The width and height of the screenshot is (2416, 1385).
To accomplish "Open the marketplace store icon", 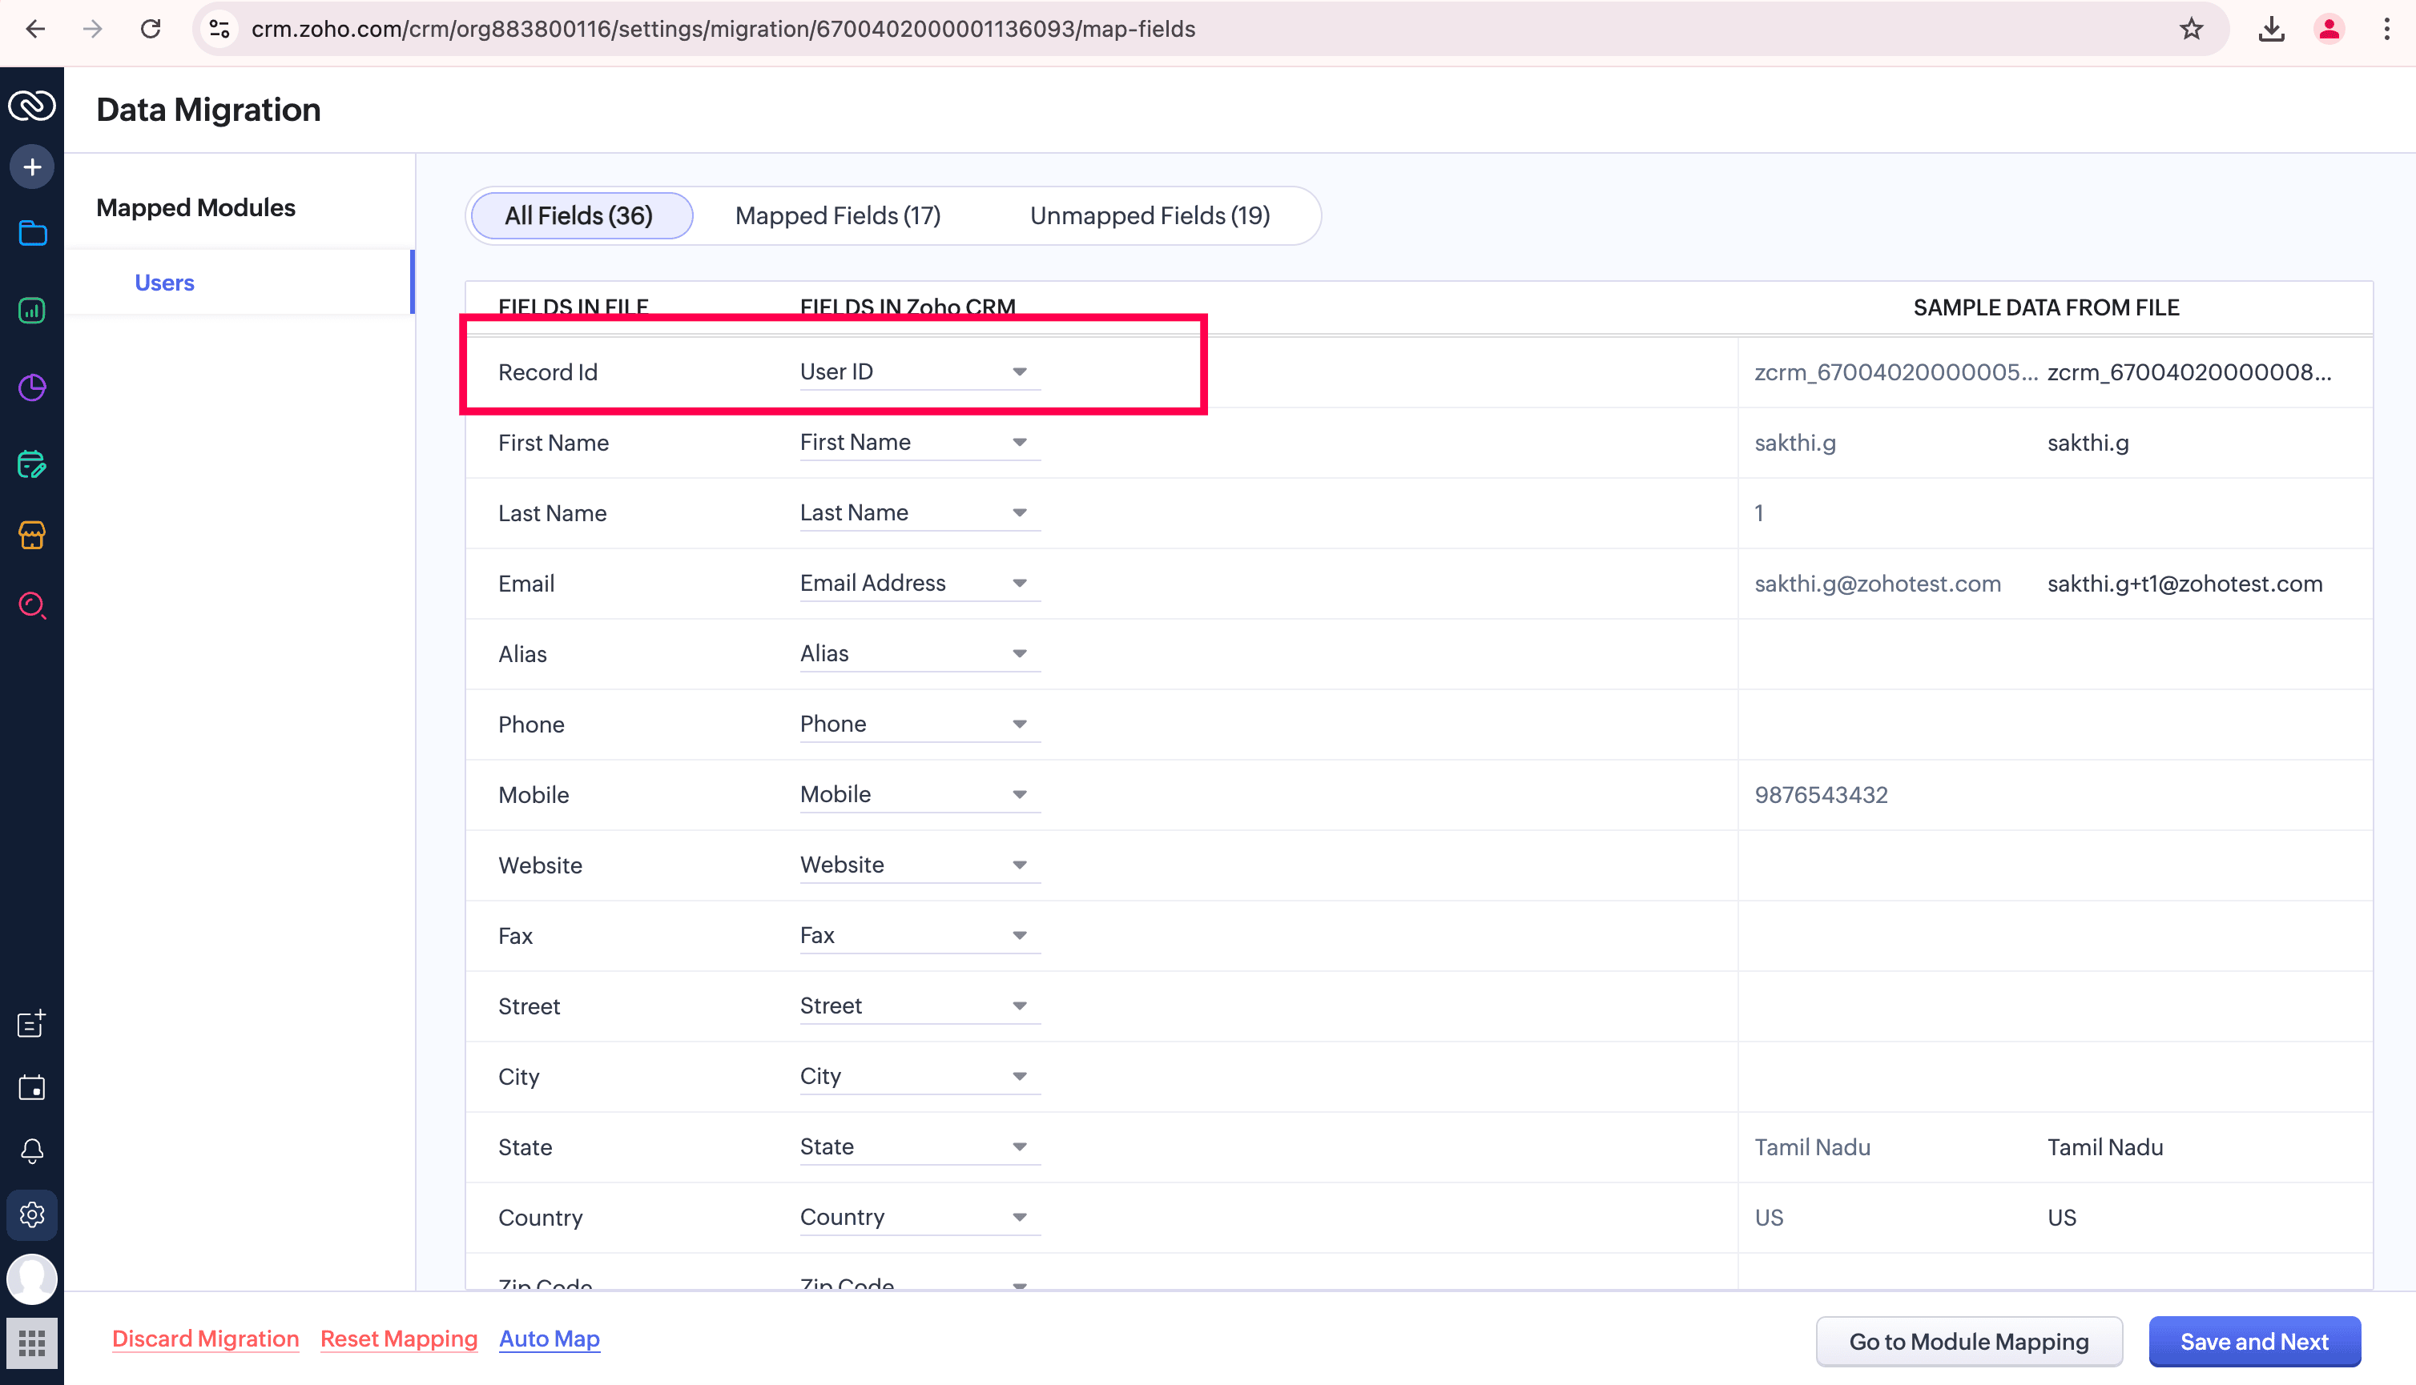I will [x=32, y=536].
